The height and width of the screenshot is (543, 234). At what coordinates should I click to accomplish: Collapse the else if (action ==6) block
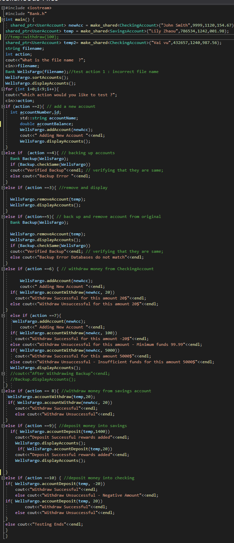3,269
